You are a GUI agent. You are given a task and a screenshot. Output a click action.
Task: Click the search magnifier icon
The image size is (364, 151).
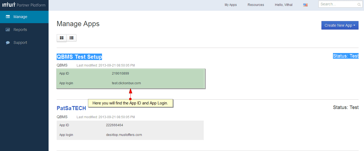pos(359,4)
